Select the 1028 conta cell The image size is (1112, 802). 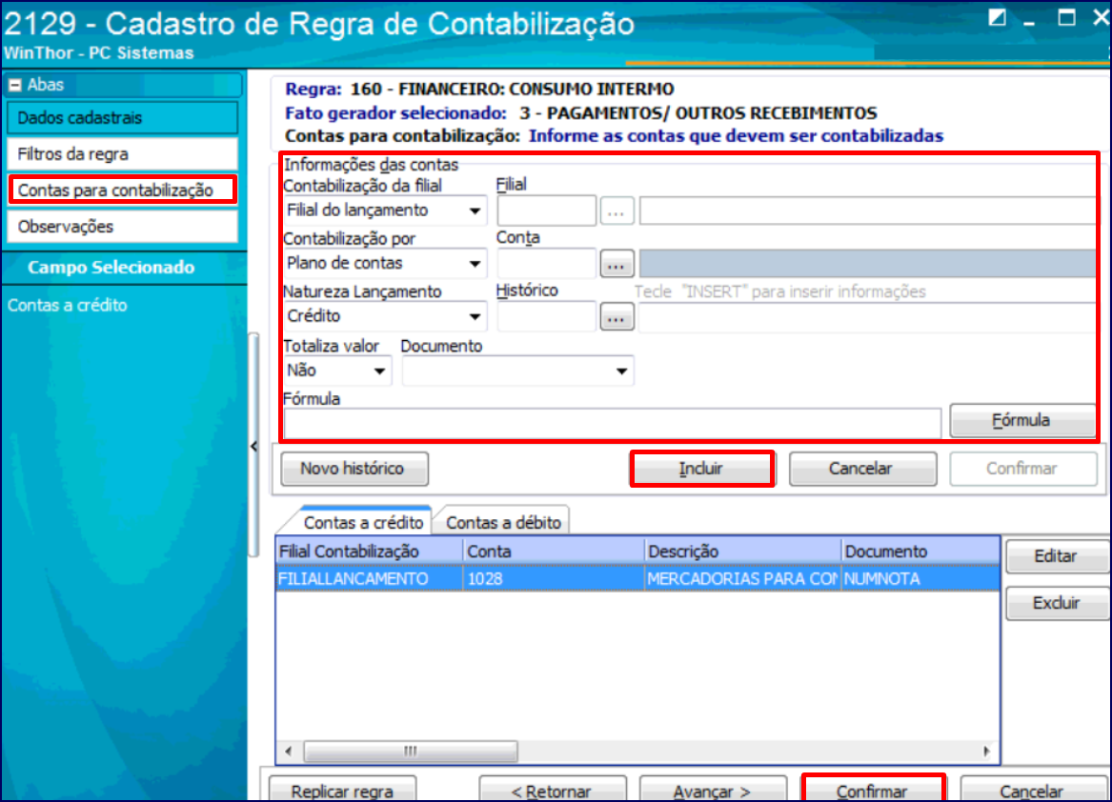coord(554,578)
